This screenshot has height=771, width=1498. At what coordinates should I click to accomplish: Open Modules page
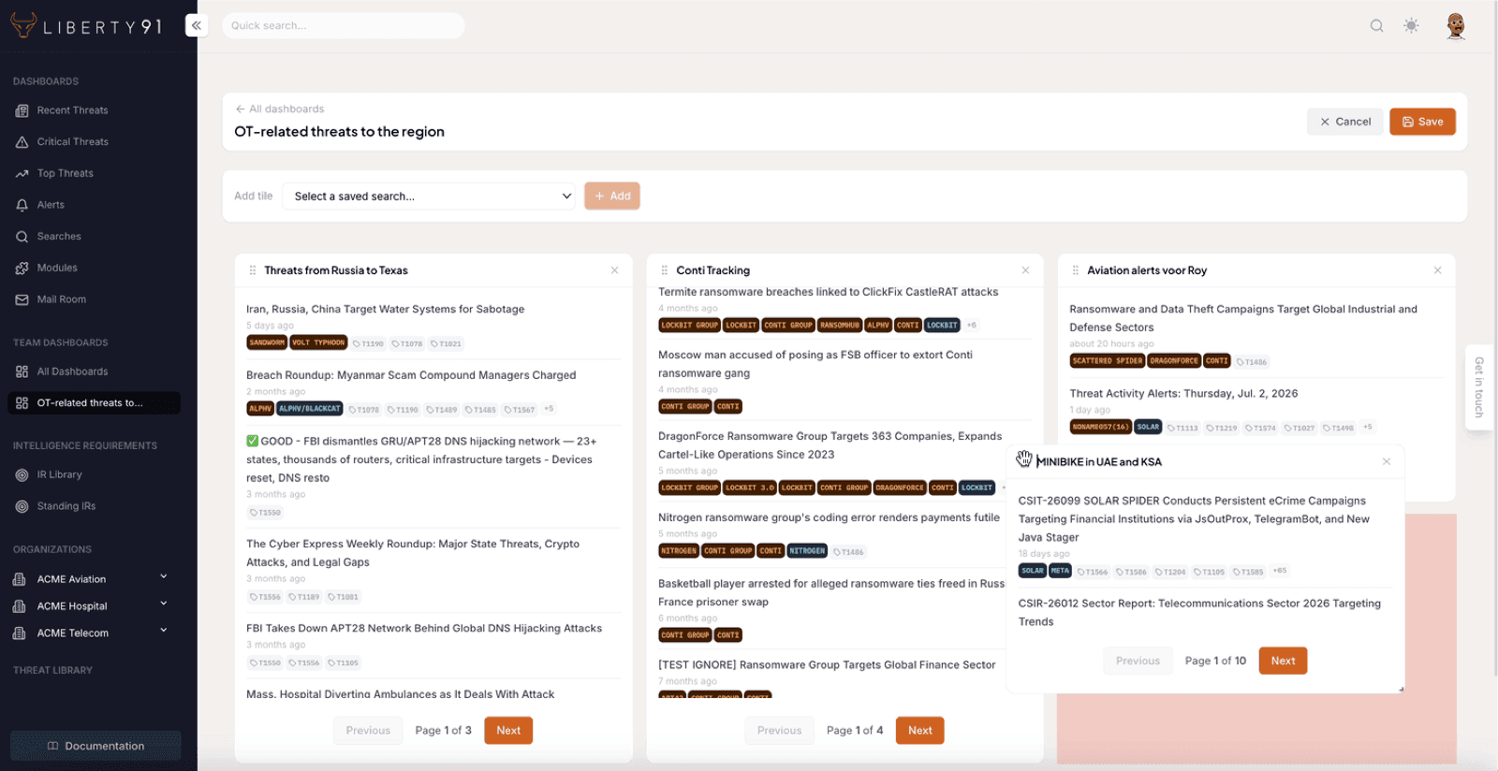coord(57,268)
